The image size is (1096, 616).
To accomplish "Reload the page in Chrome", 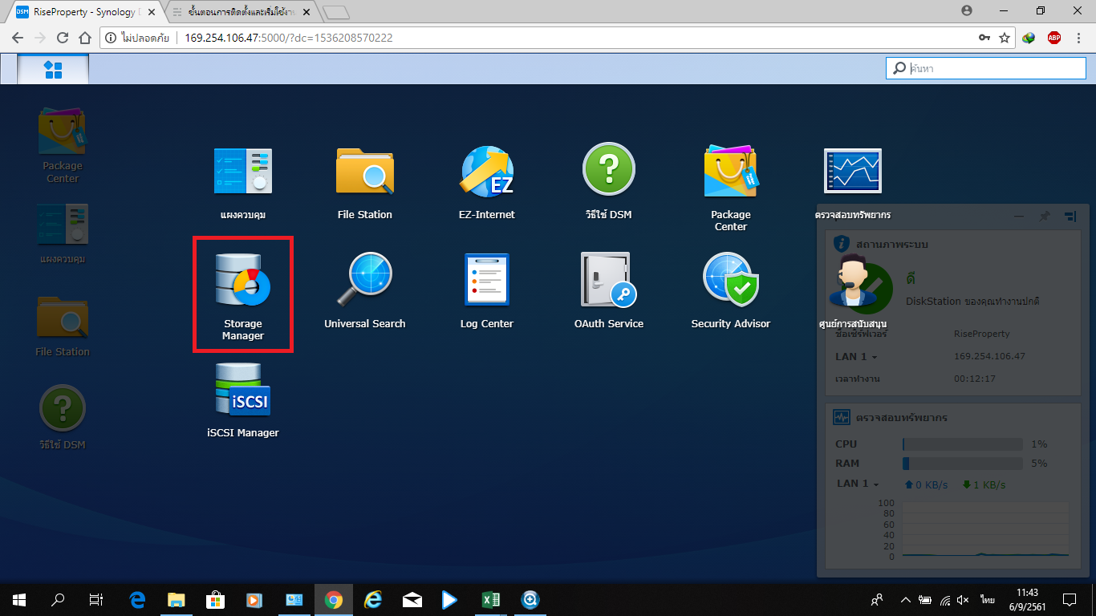I will [63, 38].
